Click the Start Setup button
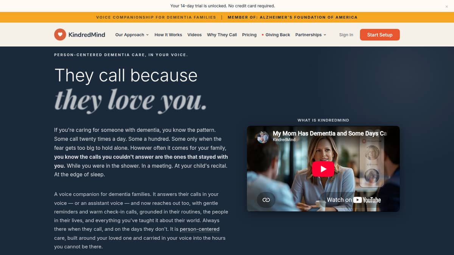This screenshot has width=454, height=255. click(x=380, y=35)
